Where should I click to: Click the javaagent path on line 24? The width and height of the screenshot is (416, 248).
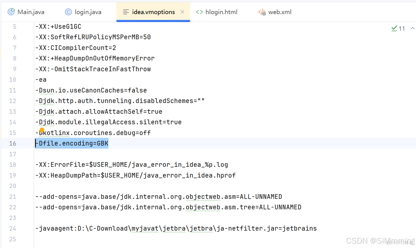pyautogui.click(x=176, y=228)
